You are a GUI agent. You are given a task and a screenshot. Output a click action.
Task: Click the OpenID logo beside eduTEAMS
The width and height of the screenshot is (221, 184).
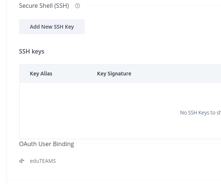click(x=22, y=161)
